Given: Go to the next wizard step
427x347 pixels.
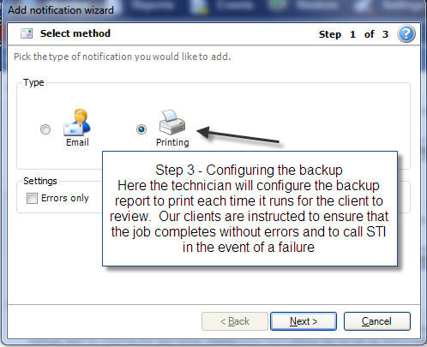Looking at the screenshot, I should coord(304,321).
